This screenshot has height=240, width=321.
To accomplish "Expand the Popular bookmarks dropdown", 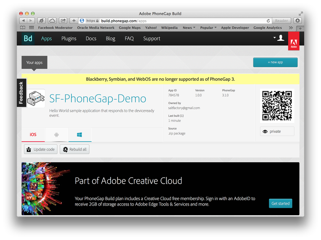I will click(208, 28).
